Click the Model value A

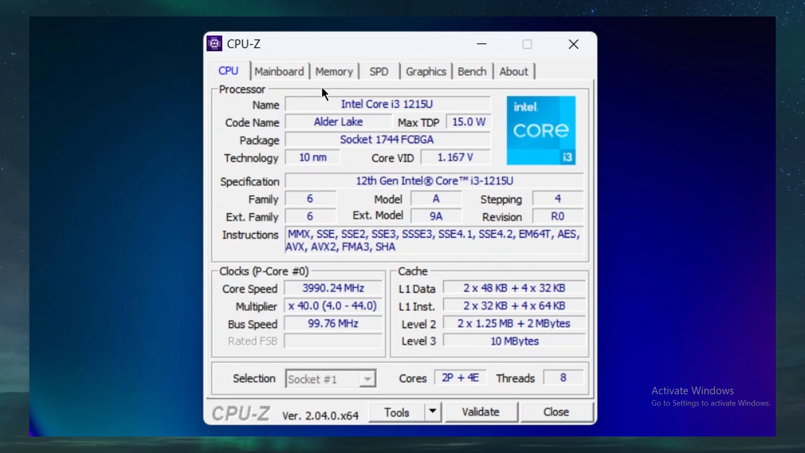coord(436,198)
